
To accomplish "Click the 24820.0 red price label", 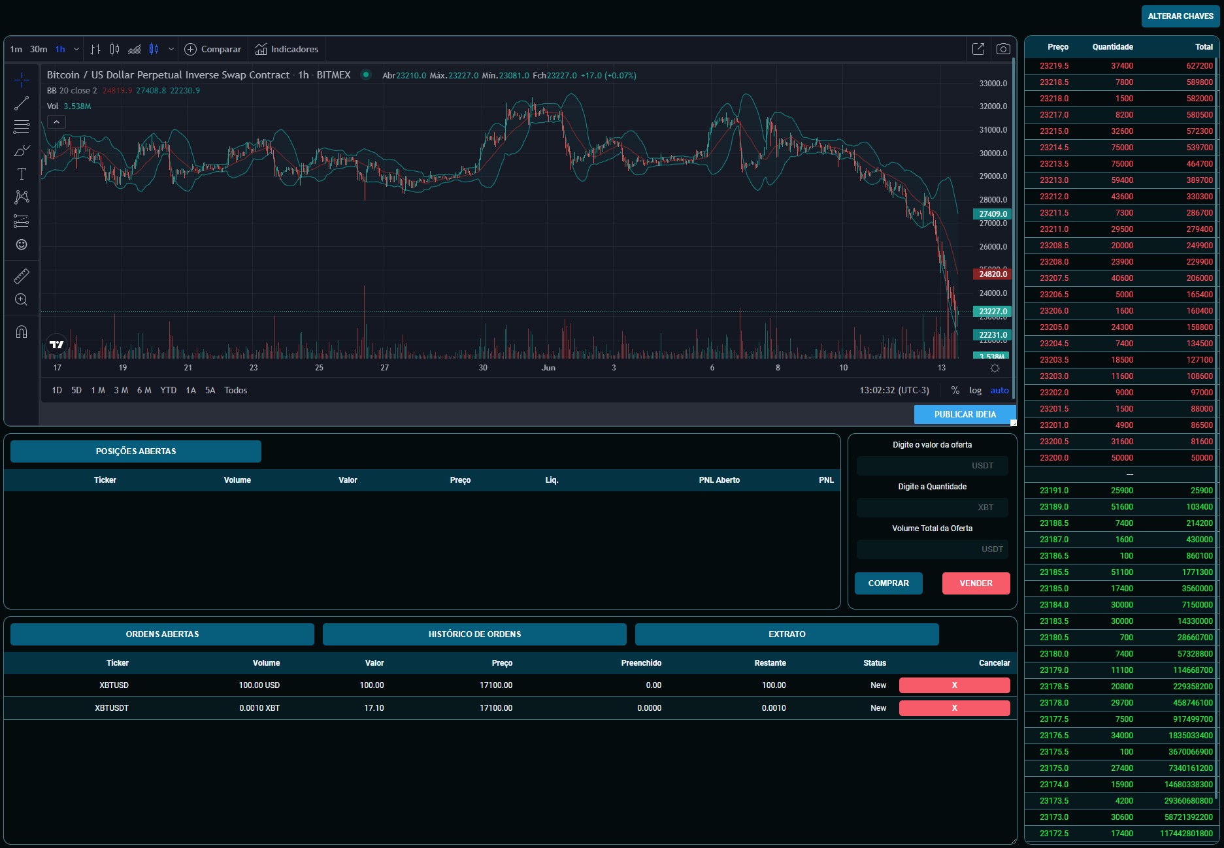I will 993,274.
